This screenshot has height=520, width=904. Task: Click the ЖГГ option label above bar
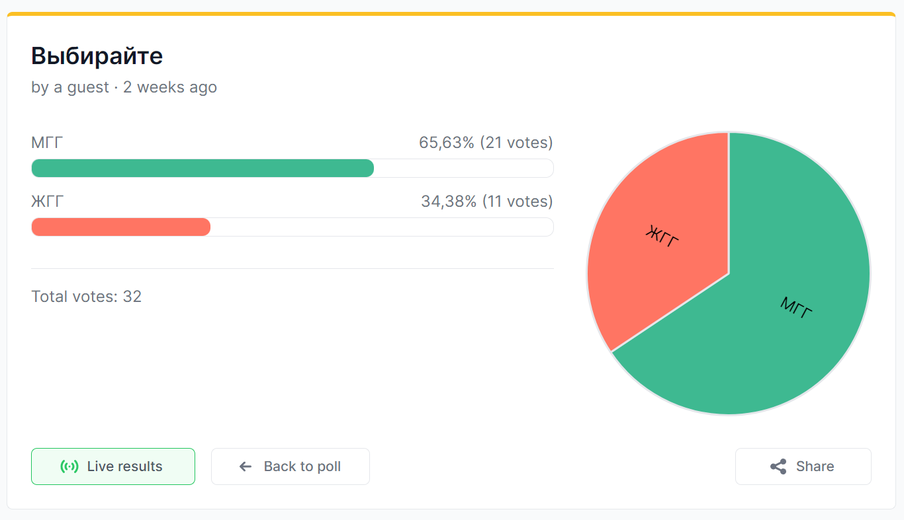[x=48, y=202]
